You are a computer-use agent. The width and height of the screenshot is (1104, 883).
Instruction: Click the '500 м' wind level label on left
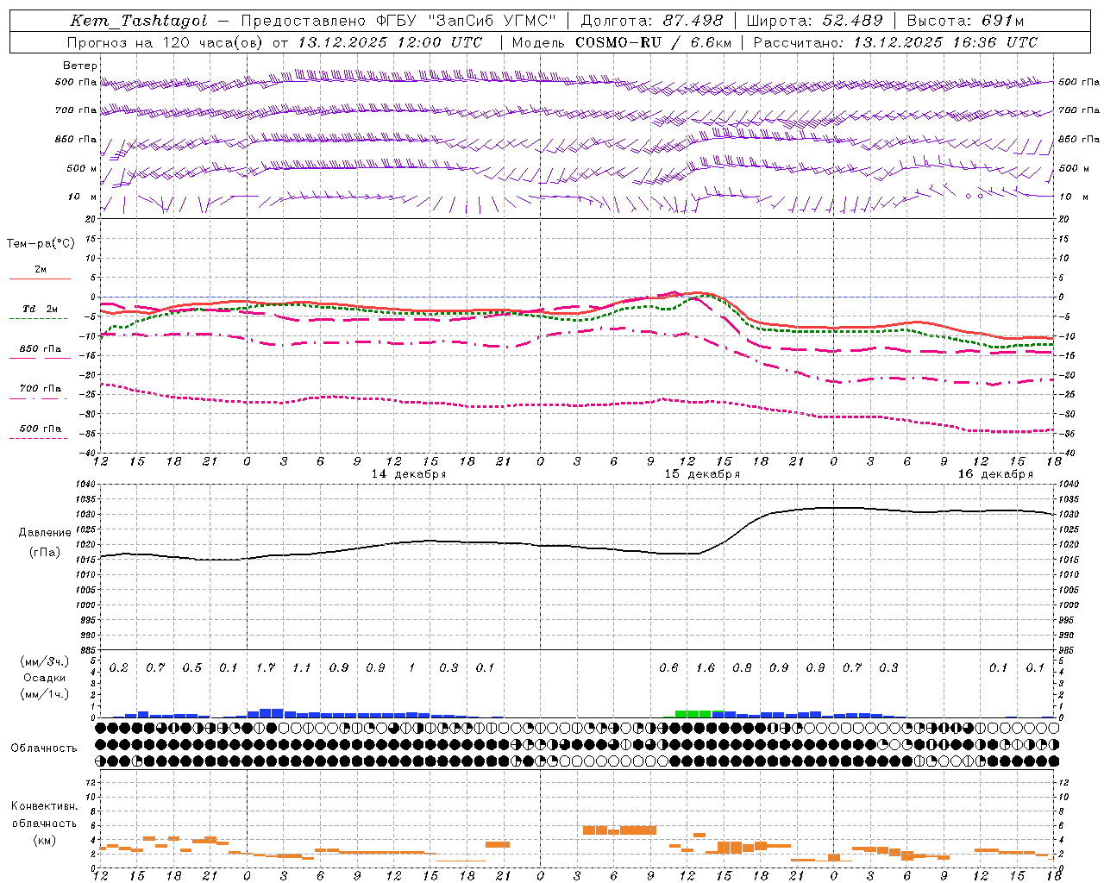82,168
